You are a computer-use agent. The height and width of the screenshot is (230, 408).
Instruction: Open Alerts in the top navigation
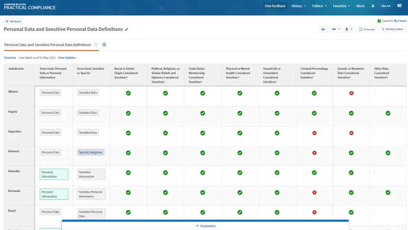[361, 6]
